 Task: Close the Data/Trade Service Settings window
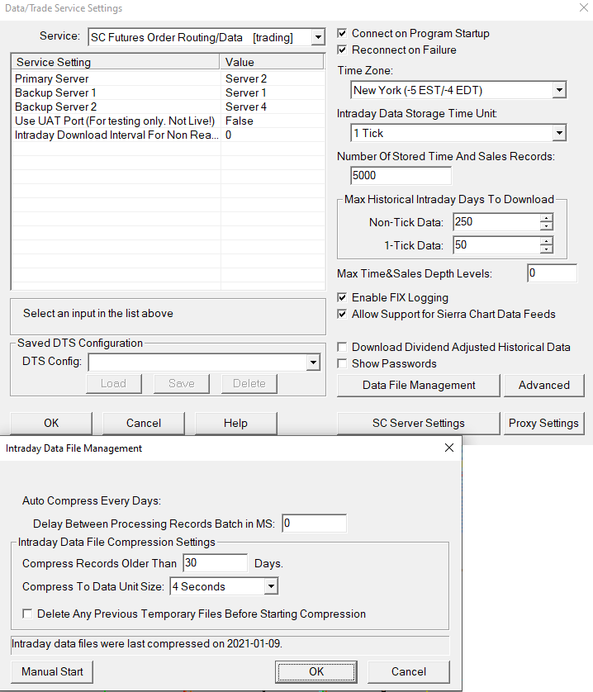pos(583,7)
